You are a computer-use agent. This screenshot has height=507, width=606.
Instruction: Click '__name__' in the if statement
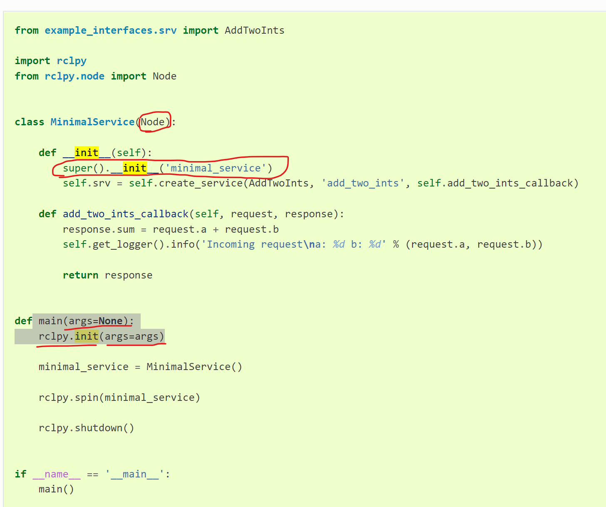(57, 474)
